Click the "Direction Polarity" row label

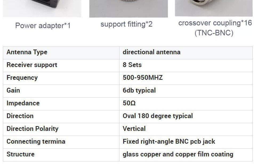click(x=32, y=129)
